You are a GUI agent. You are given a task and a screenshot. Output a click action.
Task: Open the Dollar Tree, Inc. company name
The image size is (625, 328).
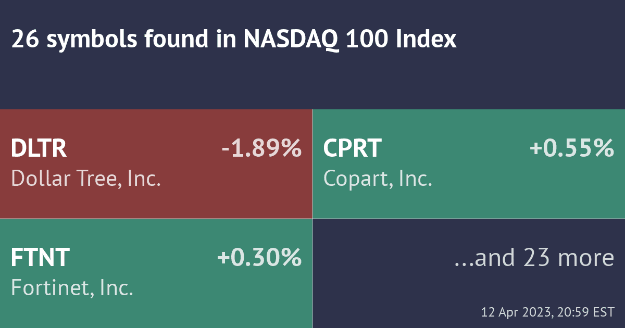pyautogui.click(x=85, y=179)
